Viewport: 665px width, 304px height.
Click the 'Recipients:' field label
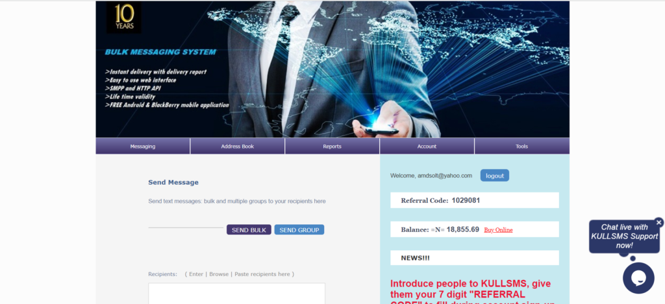(x=163, y=274)
